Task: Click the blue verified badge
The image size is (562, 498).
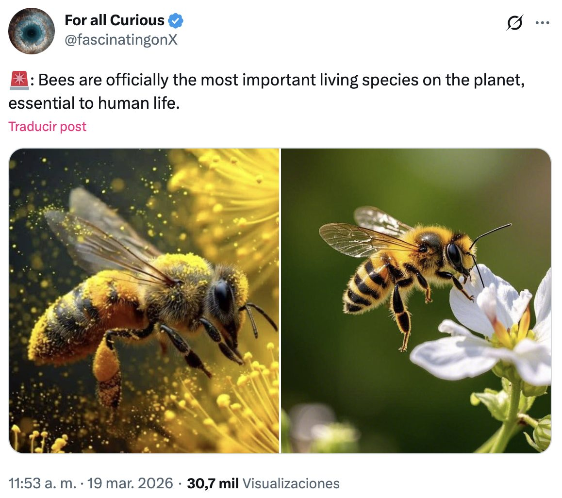Action: [x=175, y=21]
